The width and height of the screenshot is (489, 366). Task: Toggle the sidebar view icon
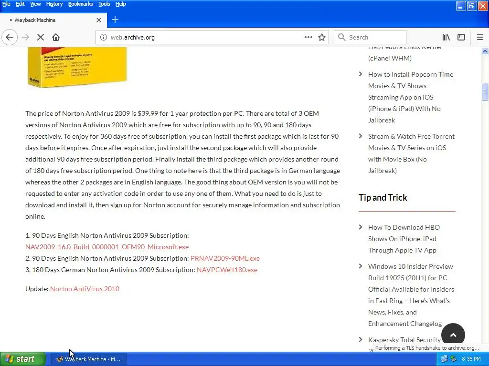(x=461, y=37)
